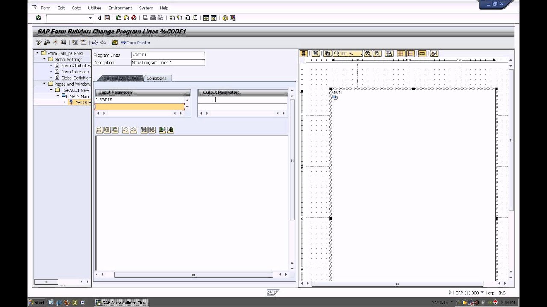The image size is (547, 307).
Task: Click the Undo icon in Form Builder toolbar
Action: click(x=95, y=42)
